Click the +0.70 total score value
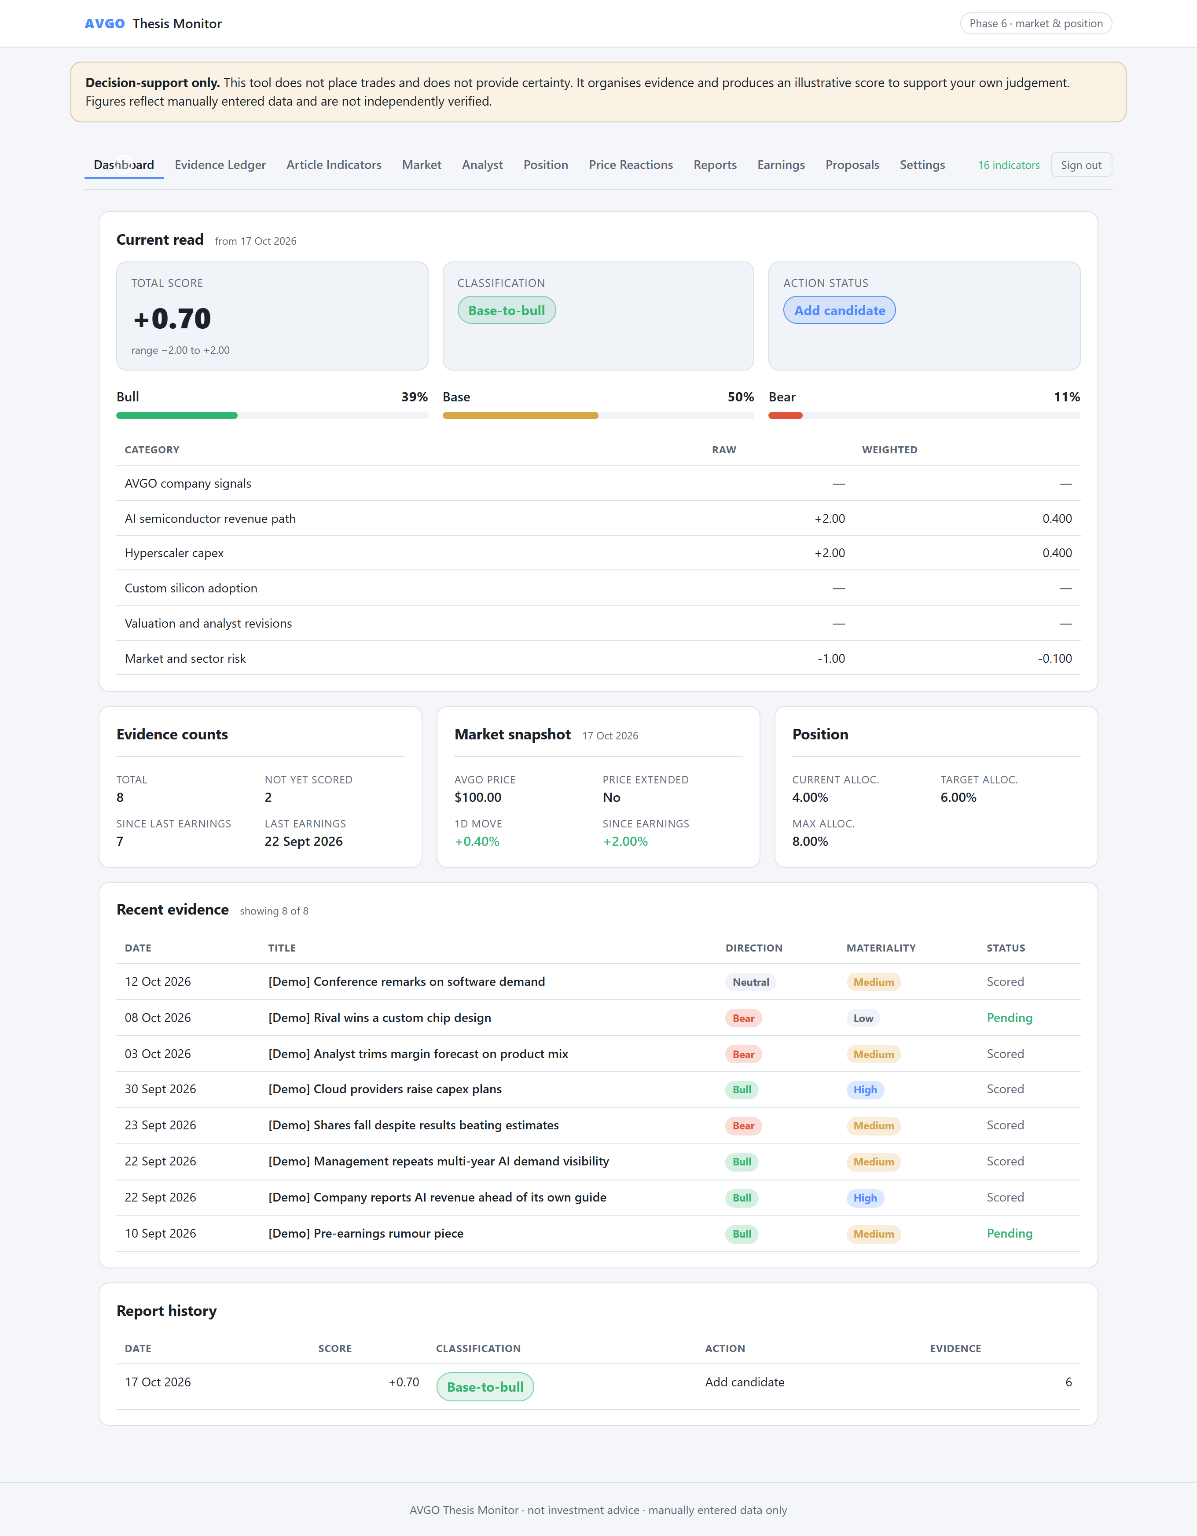This screenshot has height=1536, width=1197. coord(172,319)
